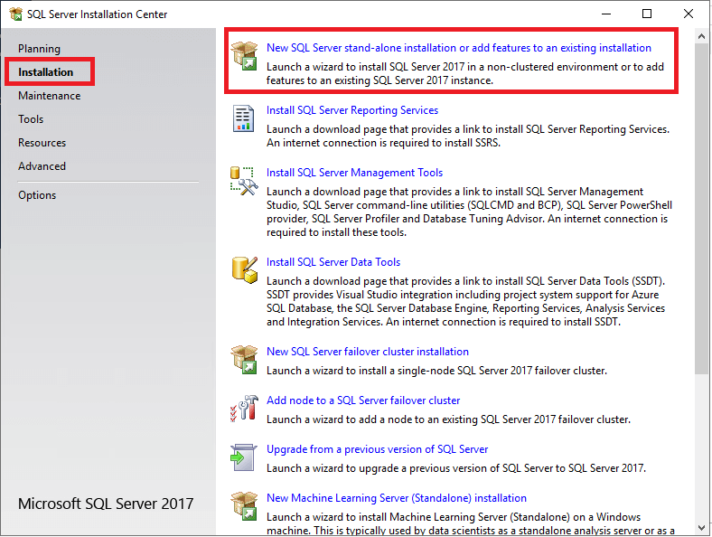The width and height of the screenshot is (712, 537).
Task: Select the Installation page in sidebar
Action: (x=45, y=71)
